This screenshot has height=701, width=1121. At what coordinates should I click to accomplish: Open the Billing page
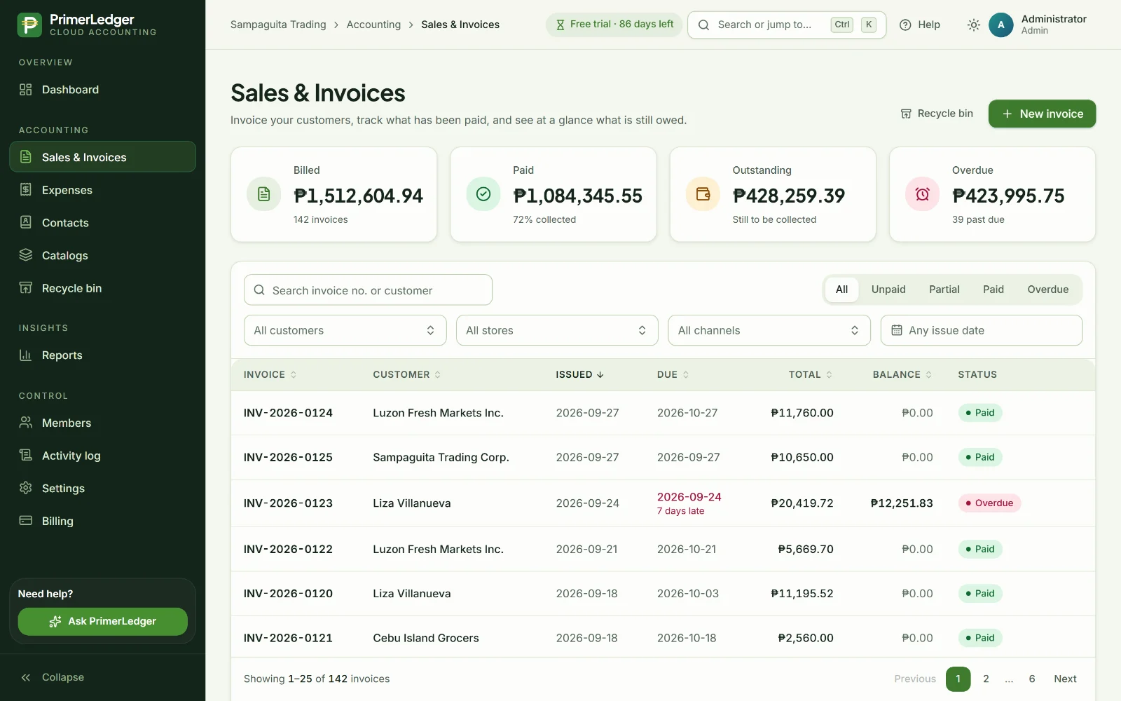pos(102,521)
